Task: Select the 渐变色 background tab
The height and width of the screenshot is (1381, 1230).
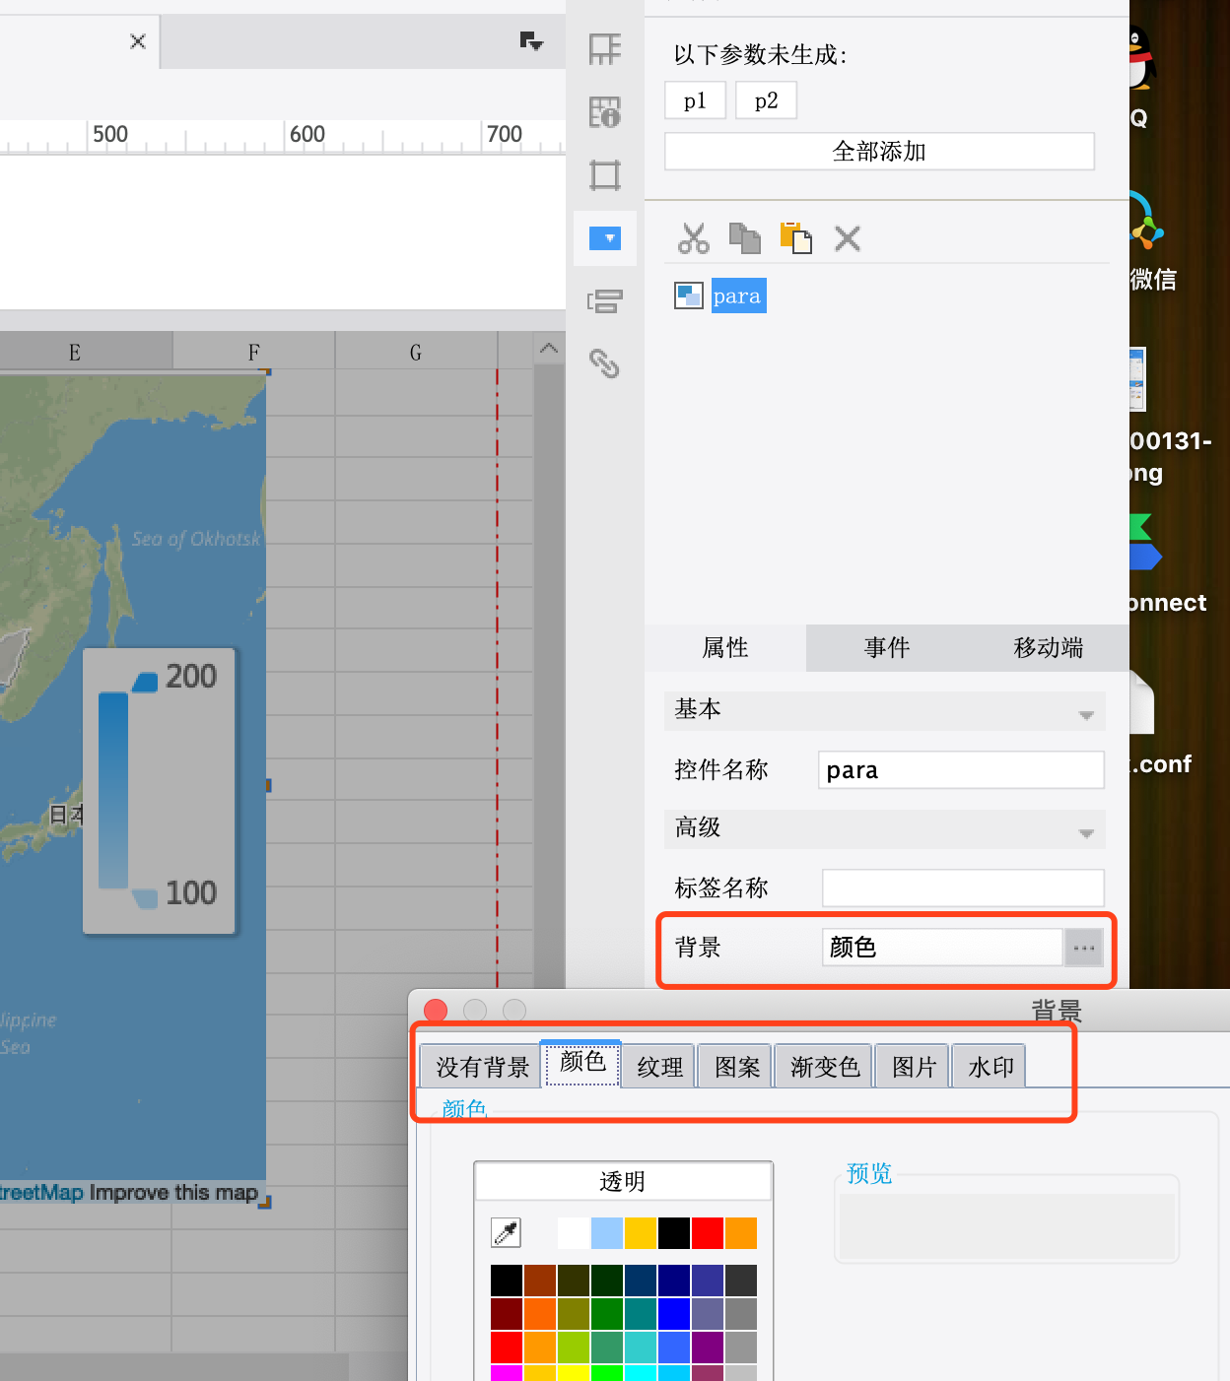Action: point(825,1067)
